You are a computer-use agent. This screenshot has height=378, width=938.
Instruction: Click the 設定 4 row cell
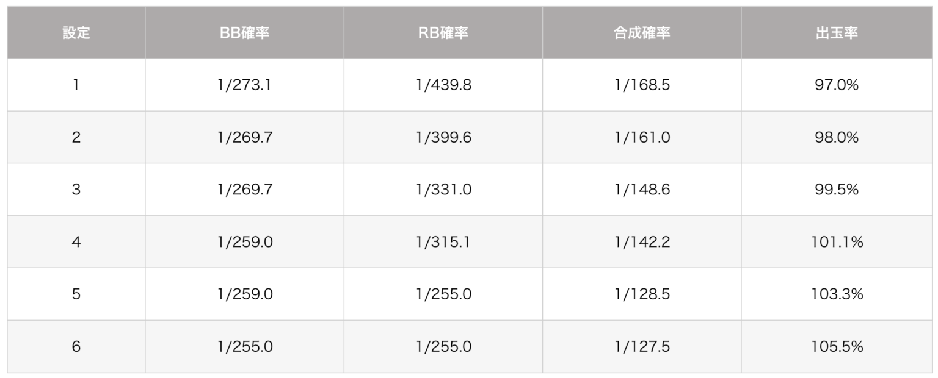(x=76, y=242)
